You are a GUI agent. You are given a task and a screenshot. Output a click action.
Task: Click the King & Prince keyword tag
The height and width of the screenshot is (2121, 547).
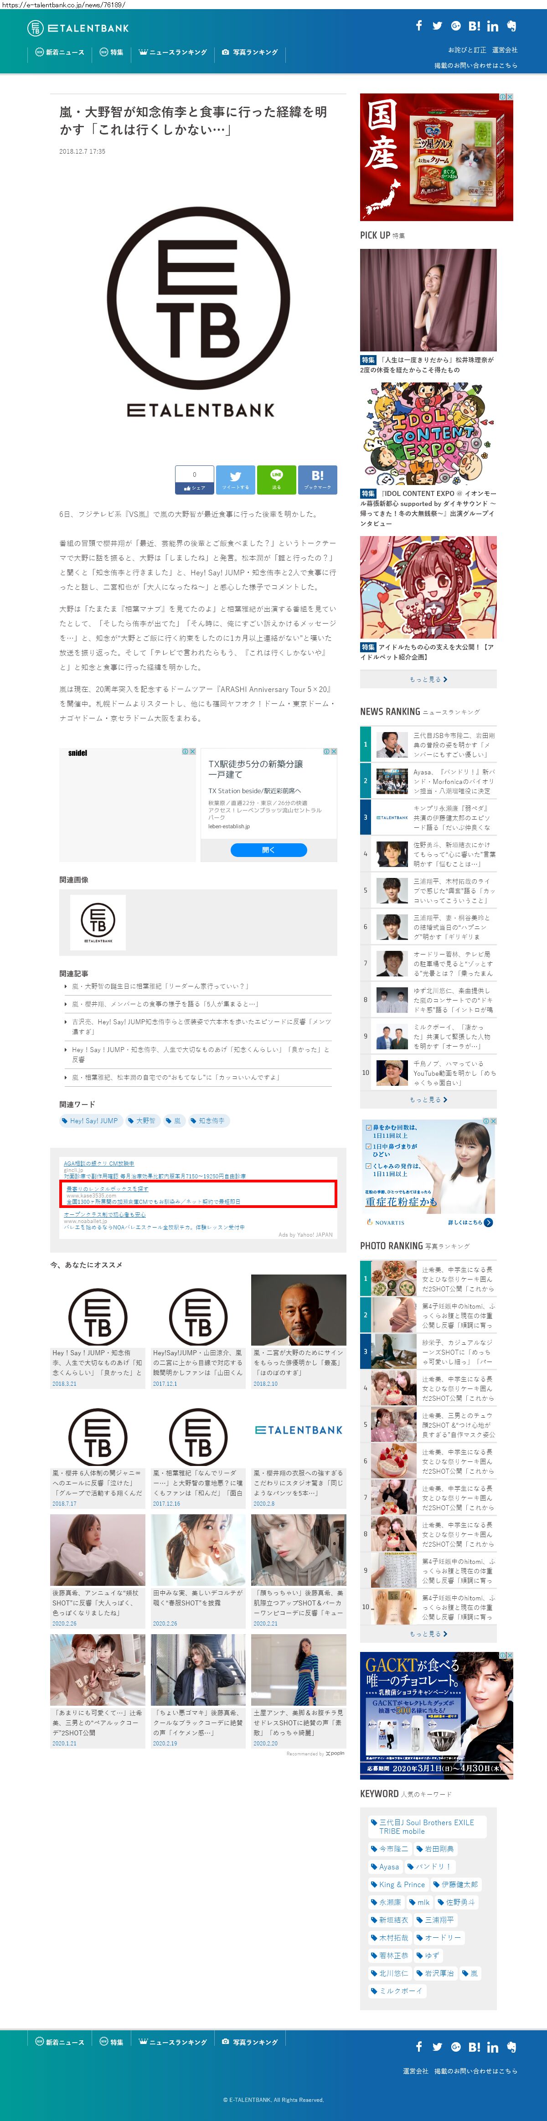tap(398, 1884)
